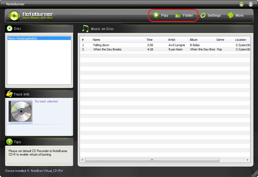Viewport: 258px width, 177px height.
Task: Click the Tips info icon
Action: [9, 142]
